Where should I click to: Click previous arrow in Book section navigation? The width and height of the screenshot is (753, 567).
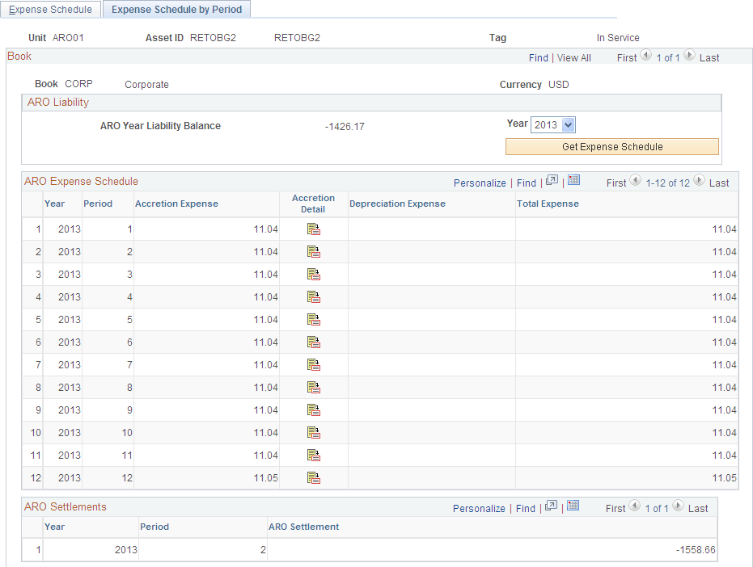point(645,57)
